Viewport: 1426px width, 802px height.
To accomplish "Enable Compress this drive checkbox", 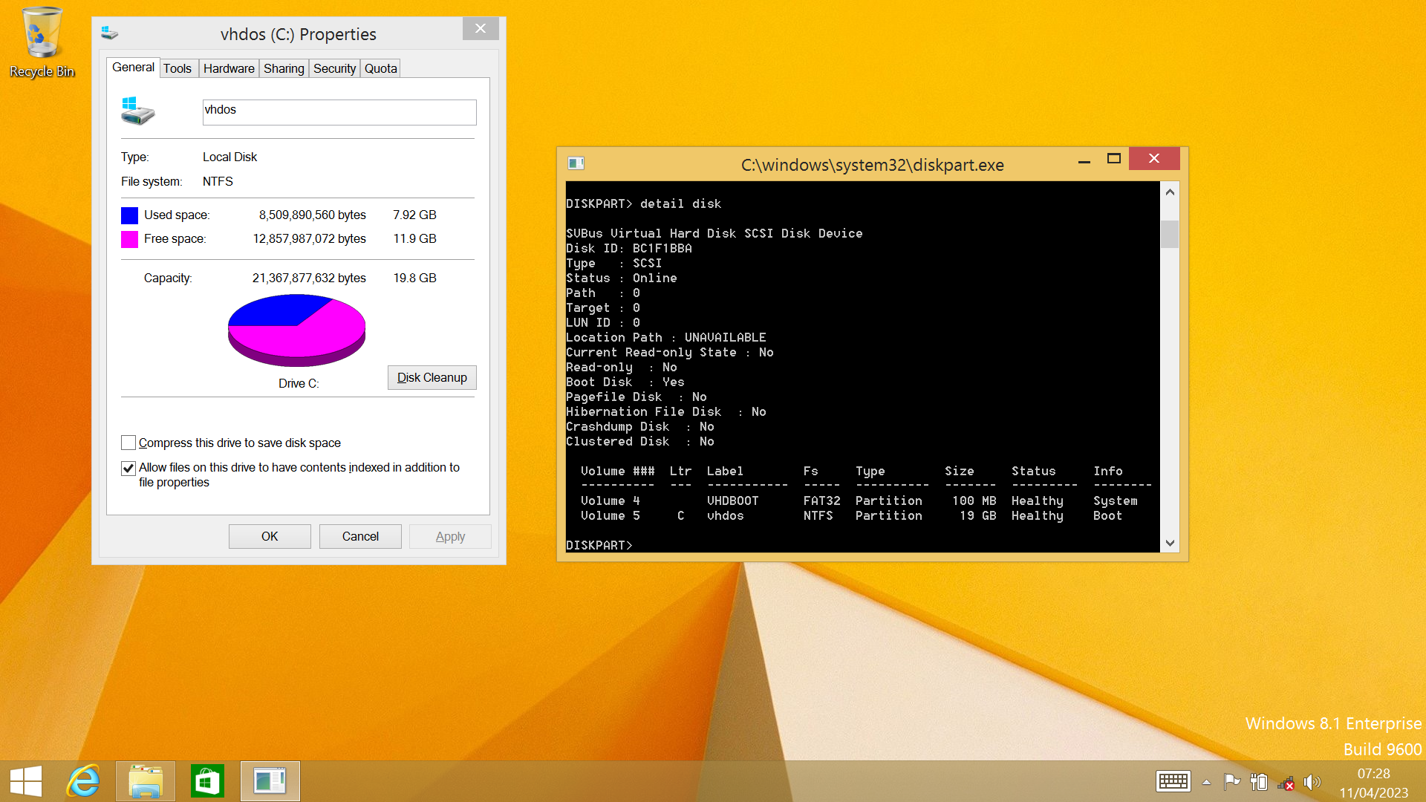I will pyautogui.click(x=128, y=443).
